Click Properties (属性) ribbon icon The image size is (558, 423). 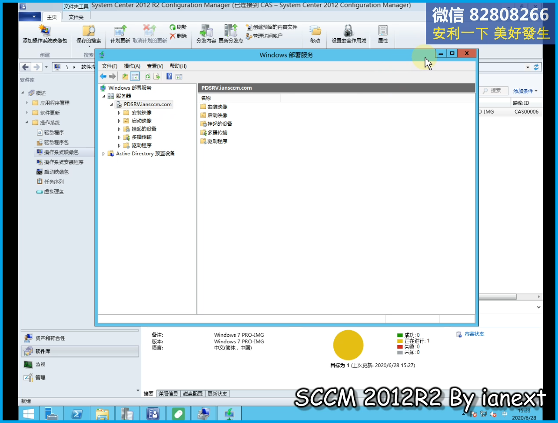[383, 34]
